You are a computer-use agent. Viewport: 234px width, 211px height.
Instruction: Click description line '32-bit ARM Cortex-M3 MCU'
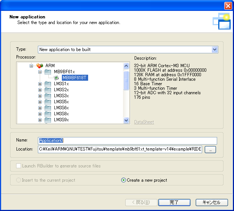pos(162,66)
